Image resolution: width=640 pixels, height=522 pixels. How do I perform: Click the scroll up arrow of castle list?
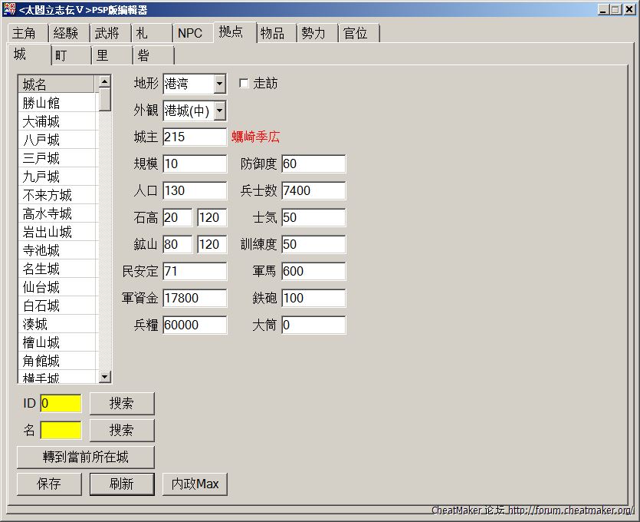point(105,81)
